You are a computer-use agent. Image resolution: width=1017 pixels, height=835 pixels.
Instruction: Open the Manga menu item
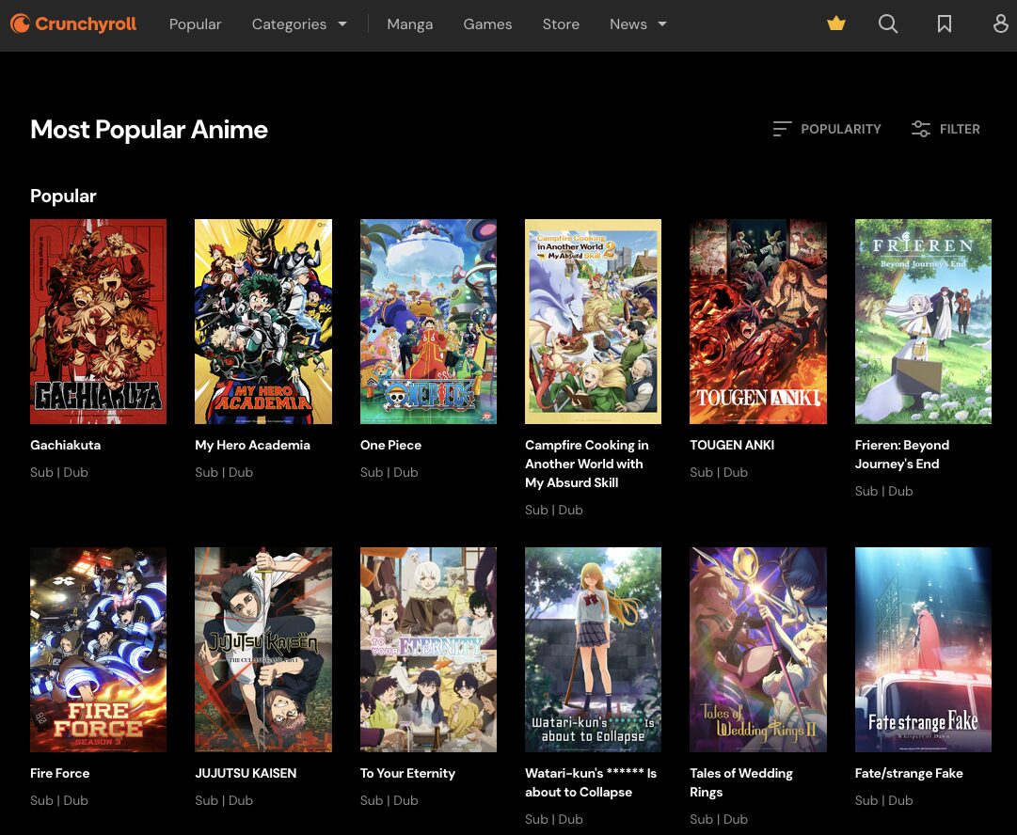click(409, 24)
